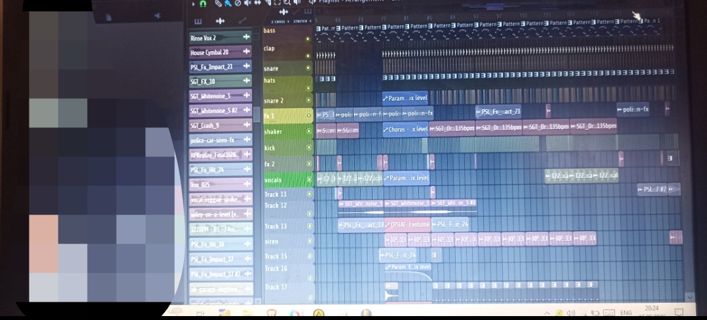Select PSL_Fx_Hit_16 in the picker list
707x320 pixels.
[x=221, y=244]
